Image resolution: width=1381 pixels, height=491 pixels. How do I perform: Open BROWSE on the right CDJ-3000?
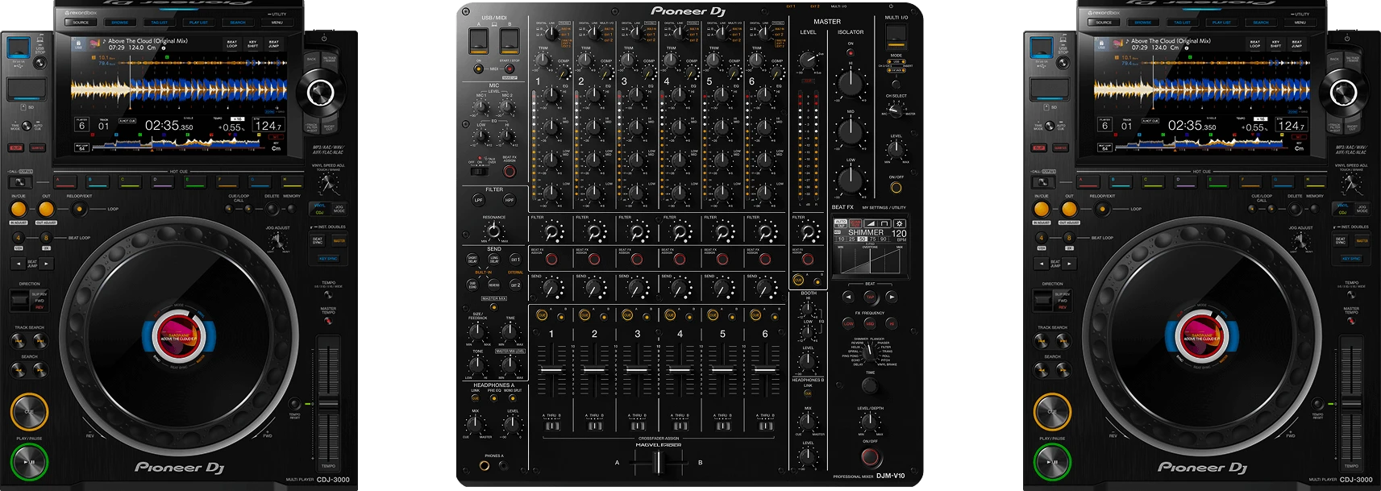click(x=1143, y=23)
